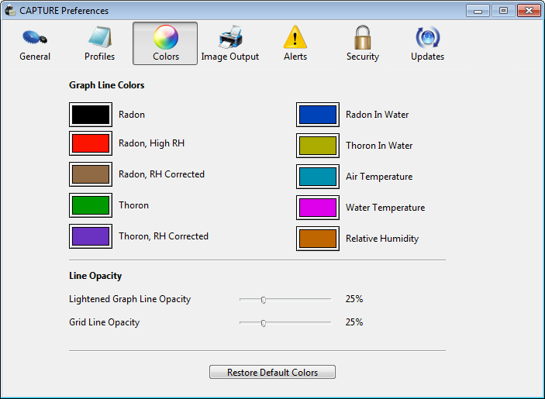The width and height of the screenshot is (545, 399).
Task: Switch to the Image Output tab
Action: pos(229,43)
